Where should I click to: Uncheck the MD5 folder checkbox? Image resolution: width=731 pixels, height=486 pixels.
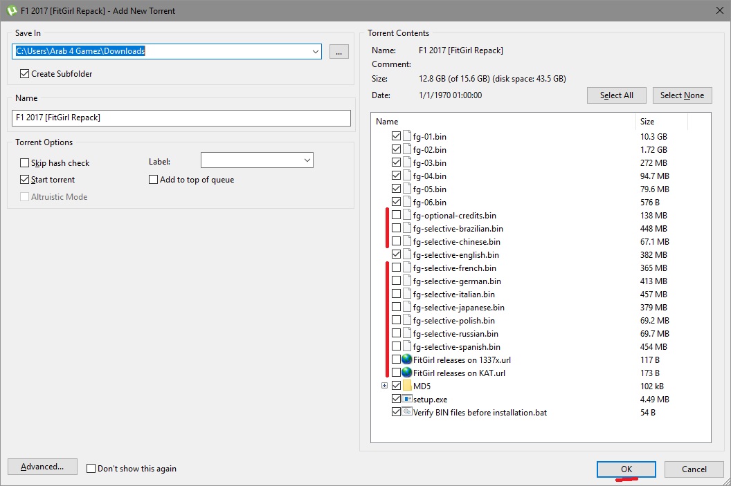click(396, 386)
